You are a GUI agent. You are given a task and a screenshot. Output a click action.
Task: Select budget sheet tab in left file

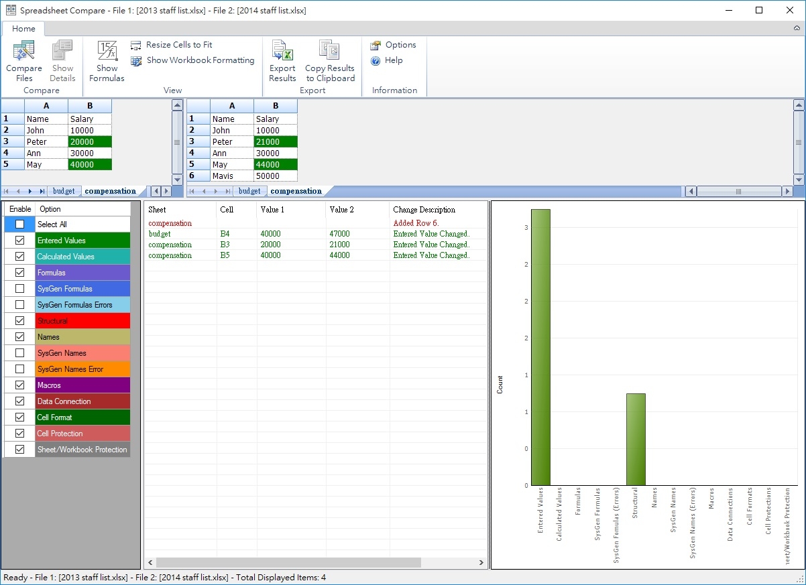tap(64, 191)
